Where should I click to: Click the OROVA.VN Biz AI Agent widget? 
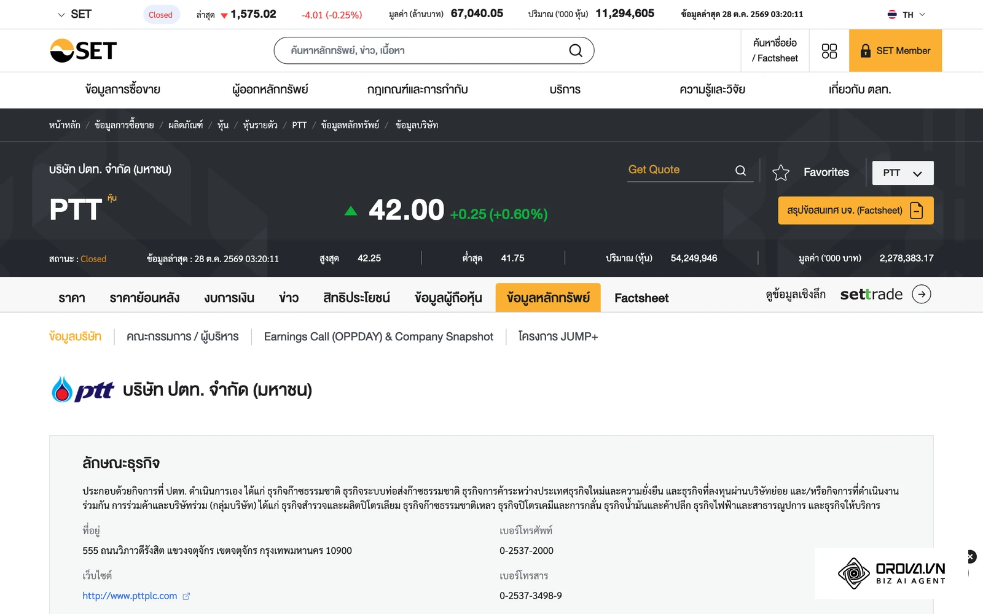pos(891,573)
